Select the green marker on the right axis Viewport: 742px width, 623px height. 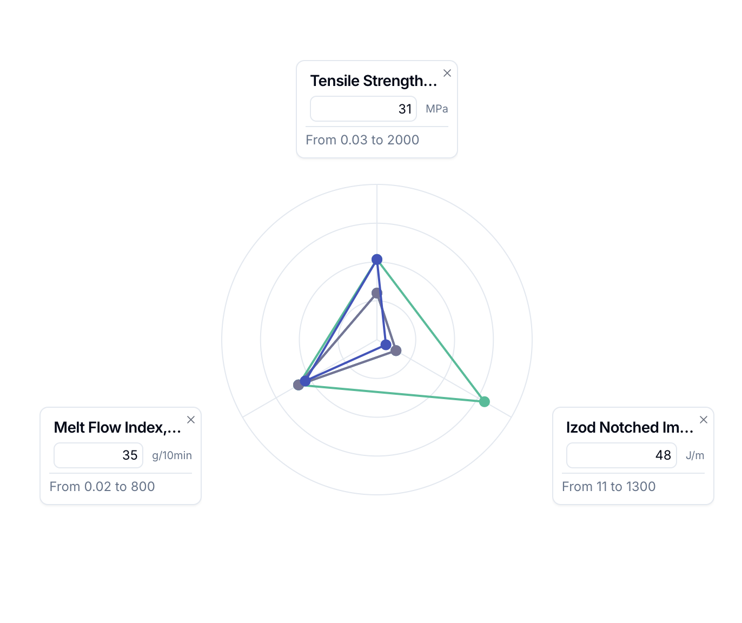coord(484,402)
